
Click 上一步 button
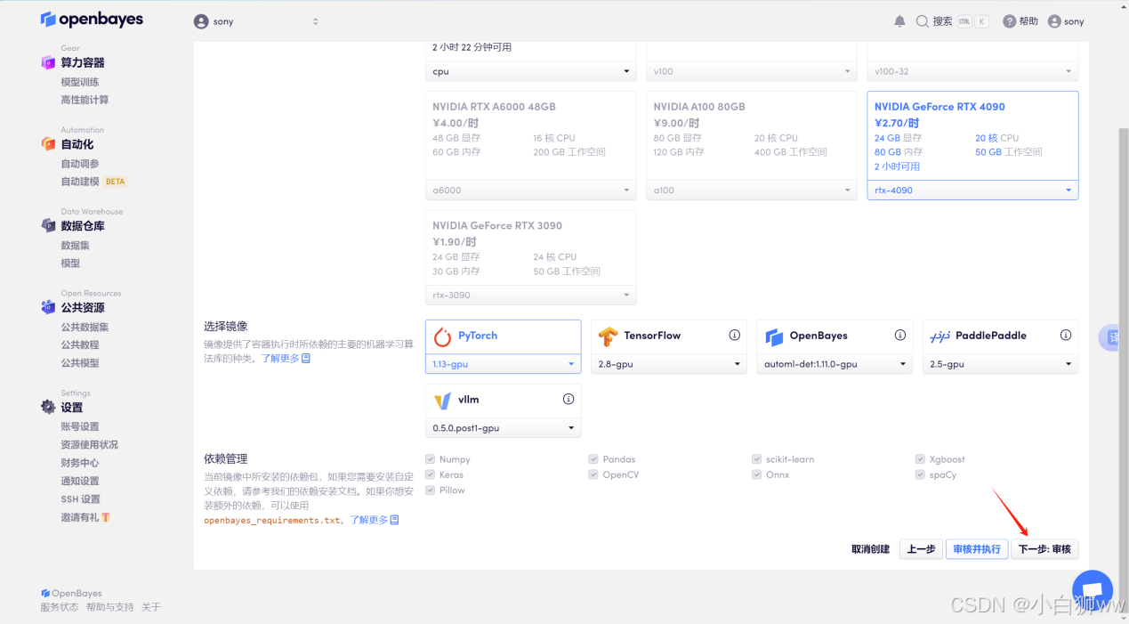coord(921,549)
